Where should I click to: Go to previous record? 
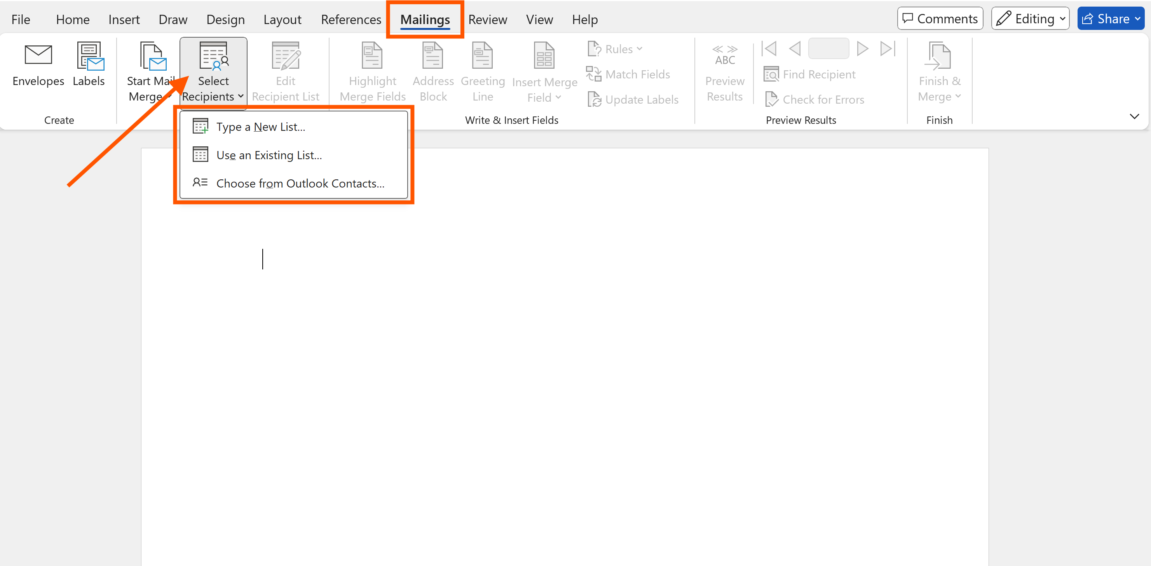pos(795,48)
